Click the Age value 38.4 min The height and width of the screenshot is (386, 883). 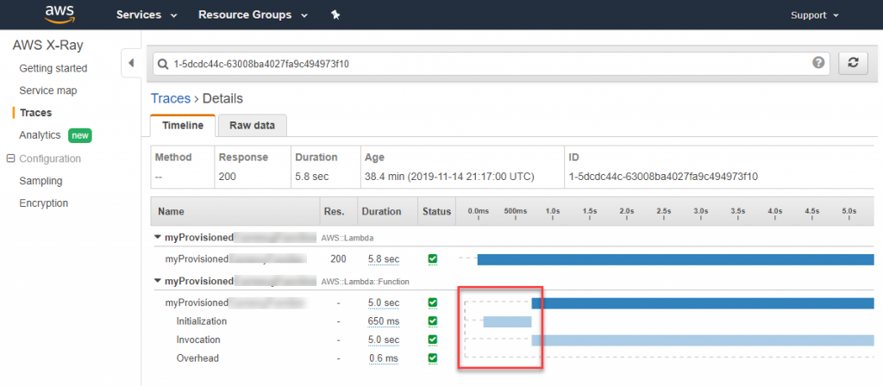point(449,177)
